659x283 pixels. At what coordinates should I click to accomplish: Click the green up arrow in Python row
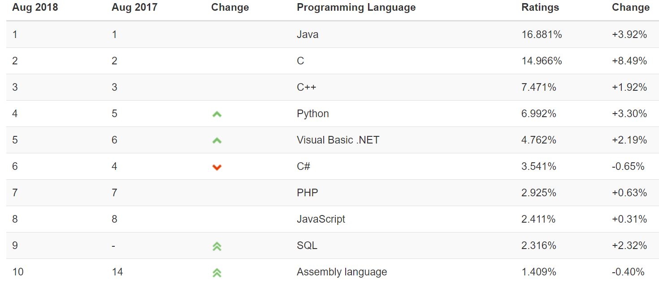click(217, 114)
